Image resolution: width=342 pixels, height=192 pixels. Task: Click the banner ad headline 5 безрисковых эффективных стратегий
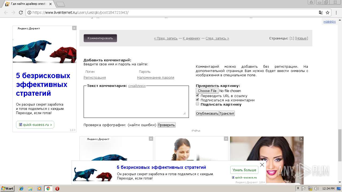click(x=161, y=167)
